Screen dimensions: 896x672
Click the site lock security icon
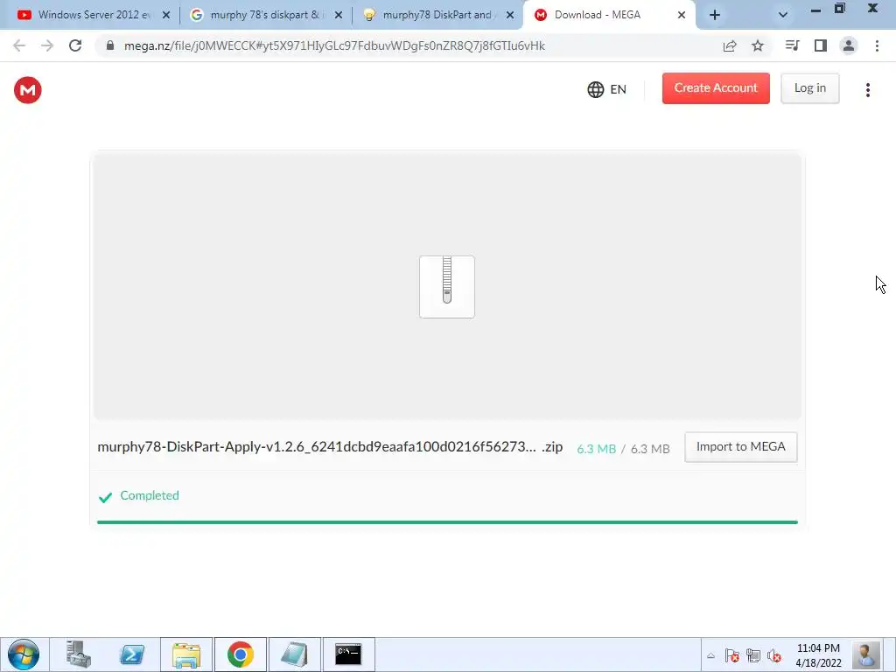[x=110, y=45]
